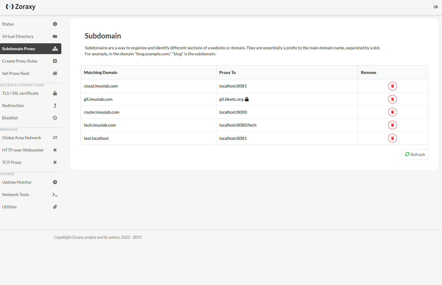Viewport: 442px width, 285px height.
Task: Remove the test.localhost proxy rule
Action: pyautogui.click(x=392, y=138)
